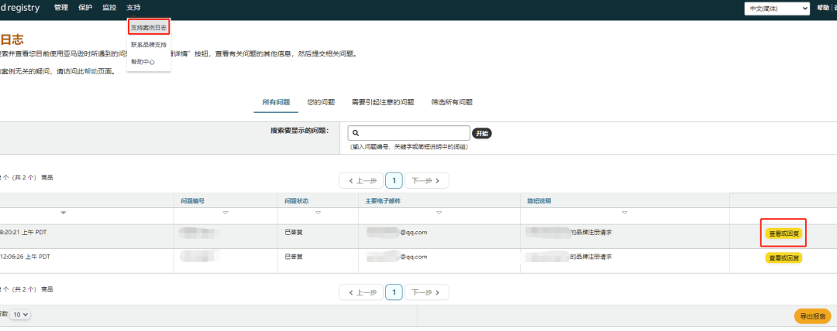
Task: Click 已答复 status in the 12:06:26 row
Action: point(294,257)
